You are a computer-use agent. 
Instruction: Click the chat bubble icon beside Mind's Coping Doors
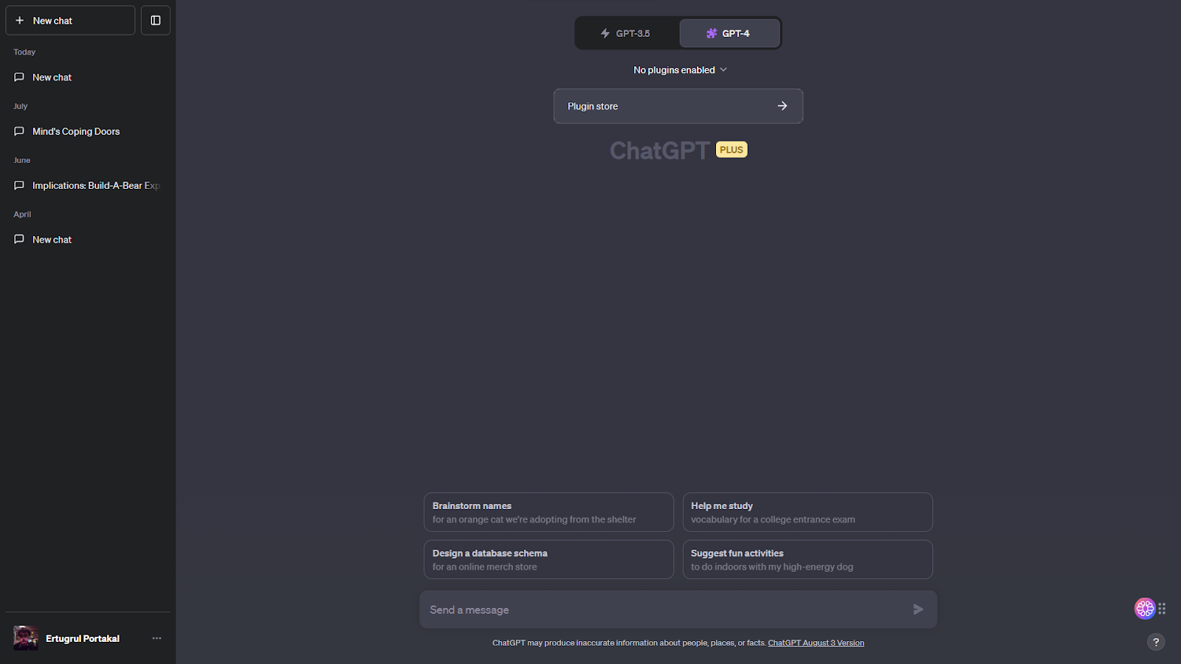(19, 131)
